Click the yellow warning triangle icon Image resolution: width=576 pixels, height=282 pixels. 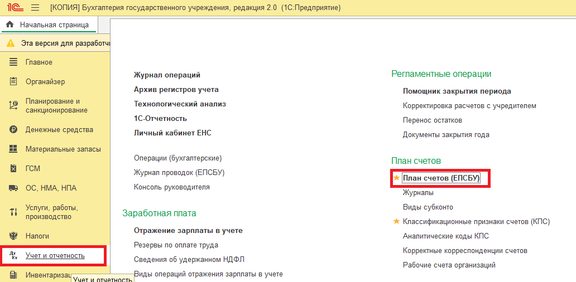point(11,43)
